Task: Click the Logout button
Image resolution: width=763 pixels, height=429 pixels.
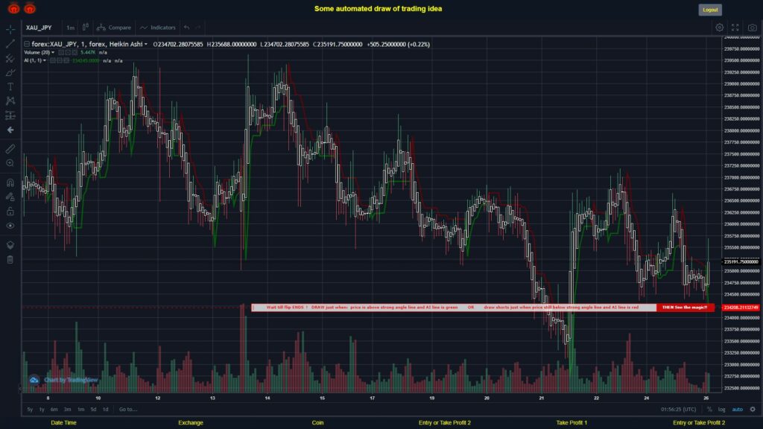Action: pyautogui.click(x=710, y=10)
